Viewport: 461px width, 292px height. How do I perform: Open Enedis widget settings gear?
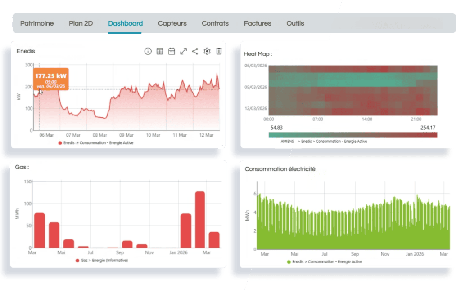click(x=207, y=51)
